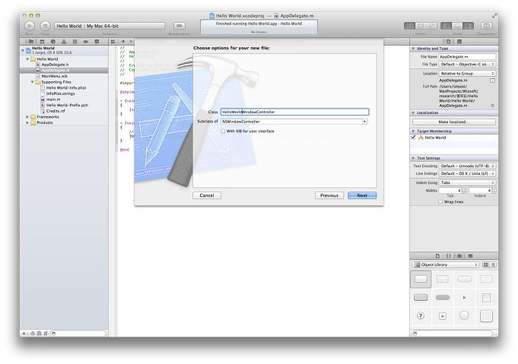This screenshot has height=364, width=518.
Task: Open the Indent Using Tabs dropdown
Action: pos(467,182)
